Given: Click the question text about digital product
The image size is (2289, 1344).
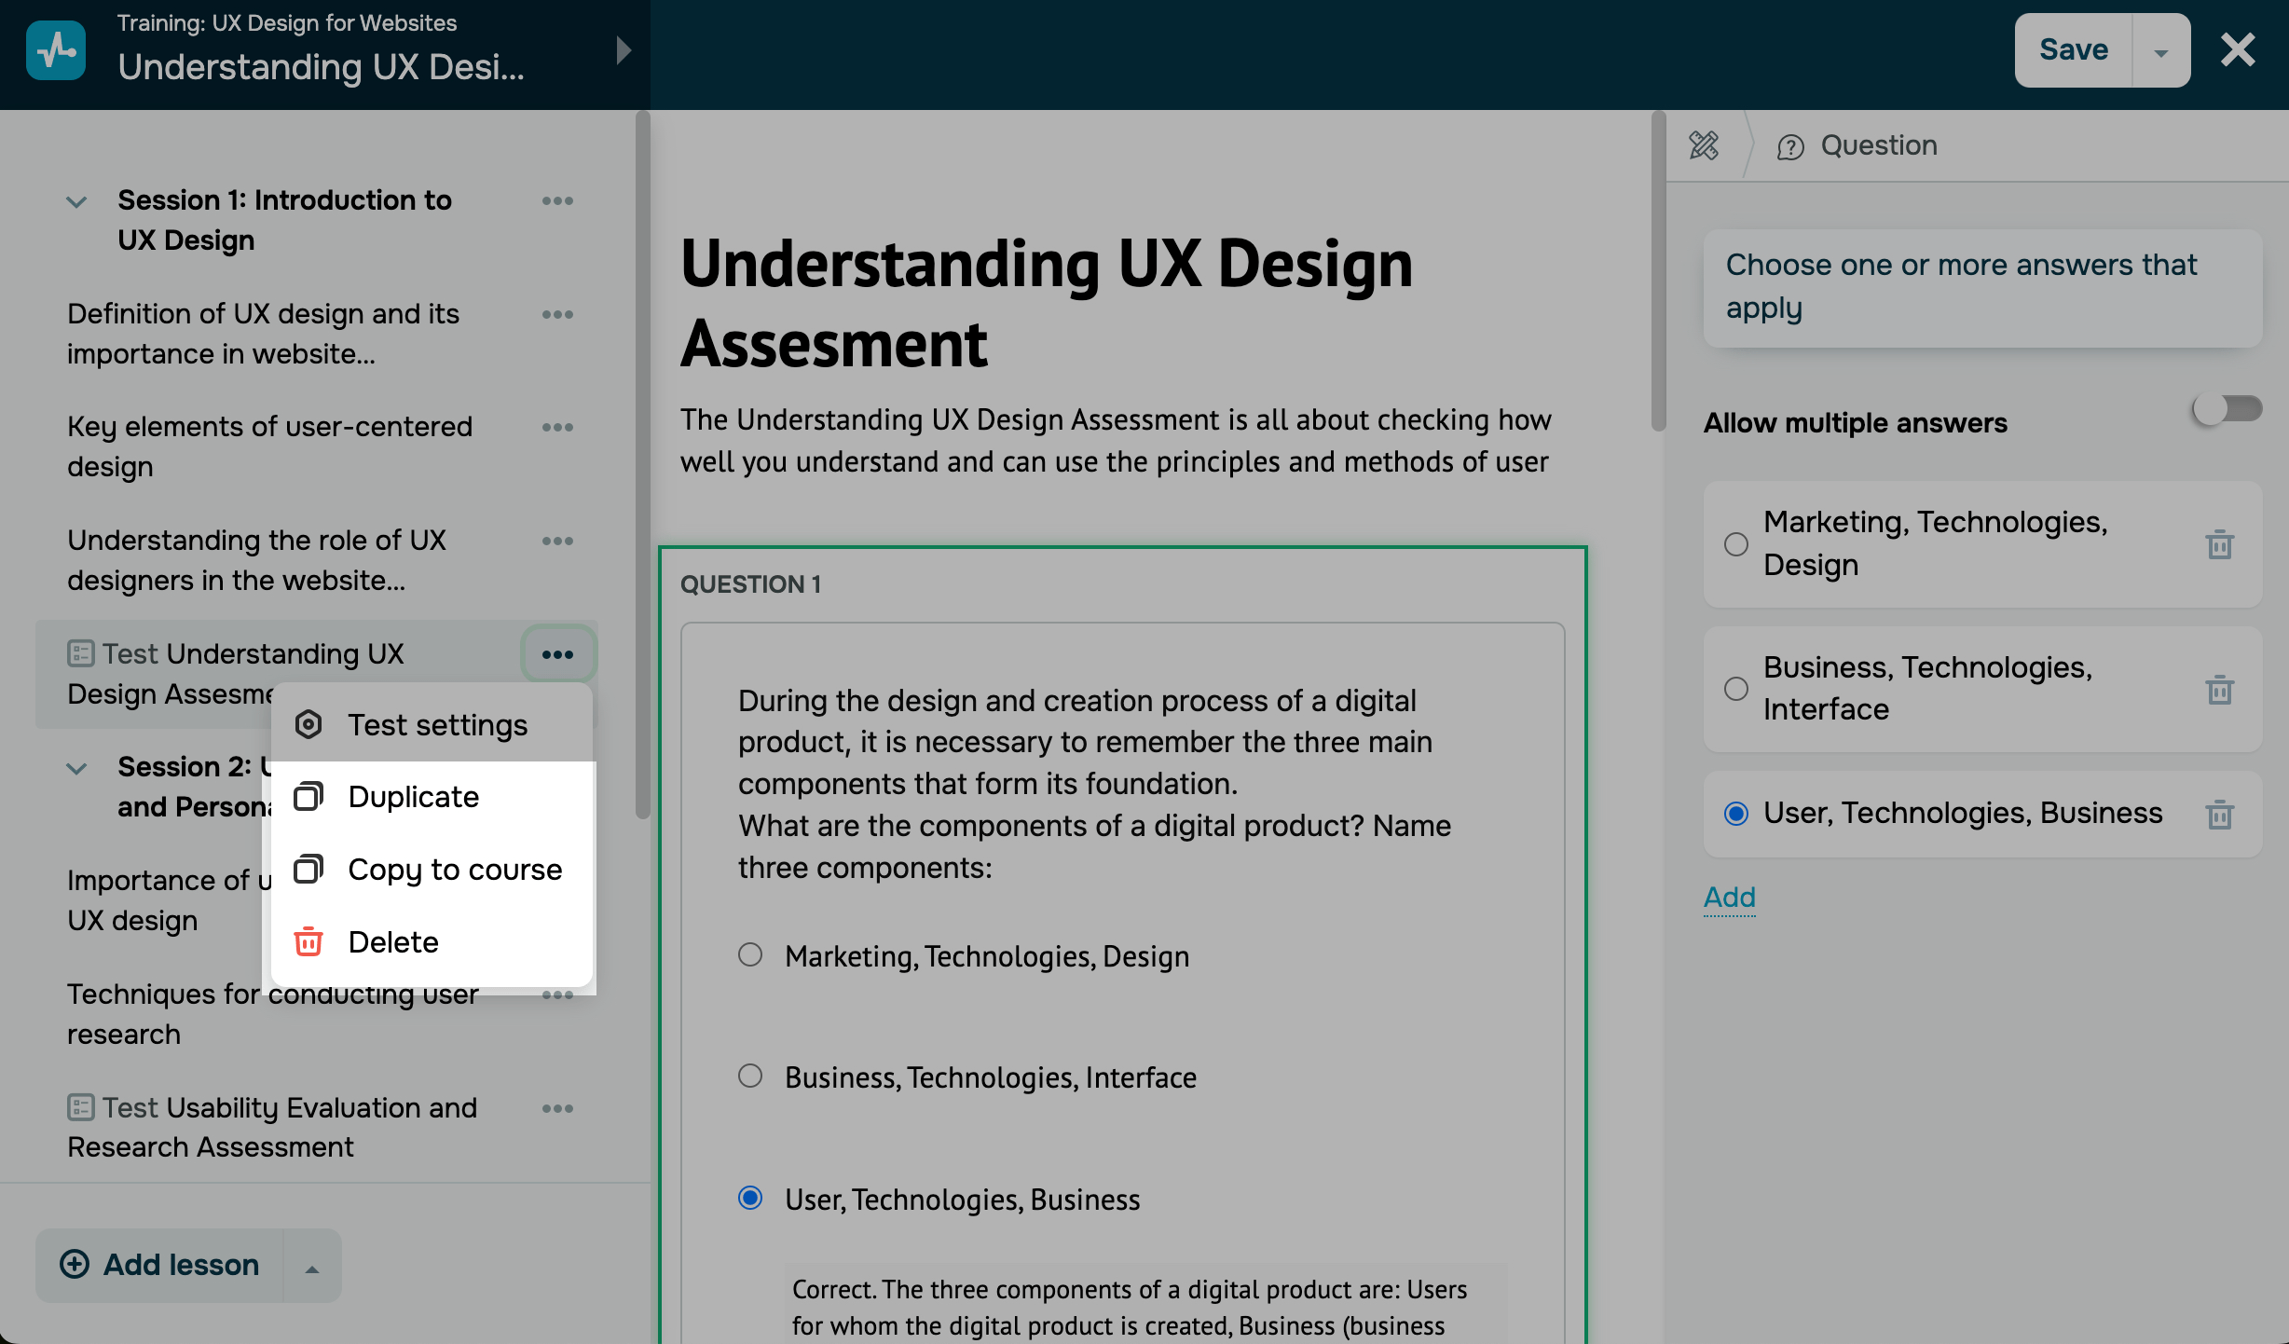Looking at the screenshot, I should tap(1094, 784).
